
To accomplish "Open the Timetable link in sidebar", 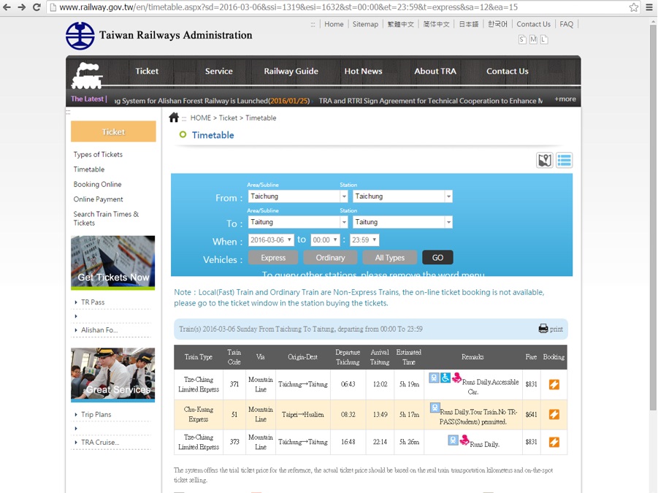I will [89, 169].
